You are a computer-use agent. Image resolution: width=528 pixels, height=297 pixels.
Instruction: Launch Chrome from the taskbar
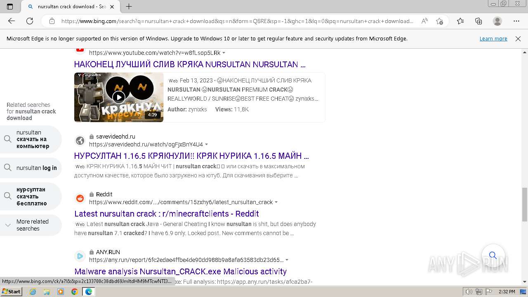click(x=75, y=292)
